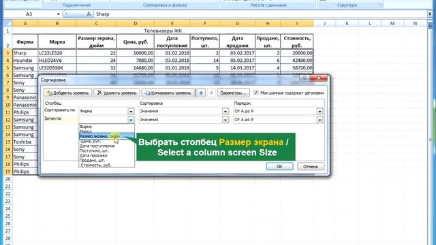The width and height of the screenshot is (436, 245).
Task: Click header cell Цена, руб. in the table
Action: (x=136, y=42)
